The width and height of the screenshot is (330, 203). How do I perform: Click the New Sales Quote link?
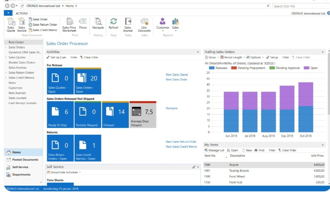pos(177,75)
